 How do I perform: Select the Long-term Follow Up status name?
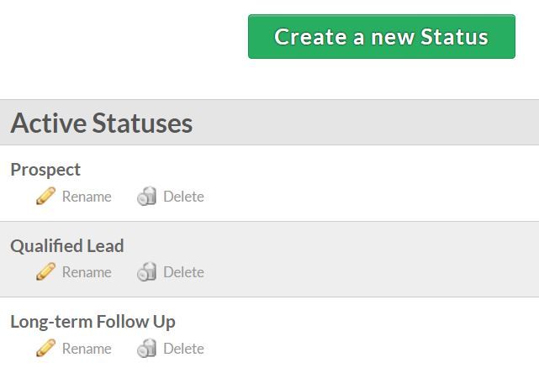click(x=92, y=323)
